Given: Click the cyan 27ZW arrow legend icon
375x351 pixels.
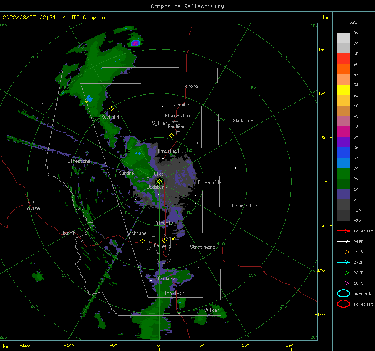Looking at the screenshot, I should 343,263.
